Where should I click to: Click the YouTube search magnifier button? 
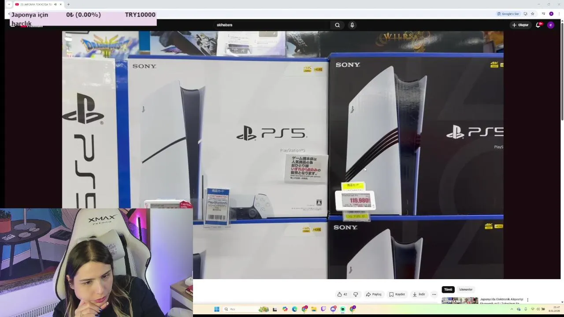[x=337, y=25]
